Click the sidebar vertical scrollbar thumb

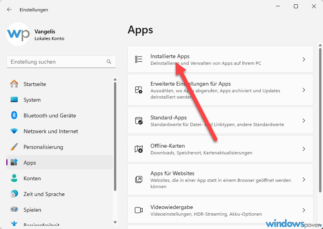pyautogui.click(x=115, y=137)
